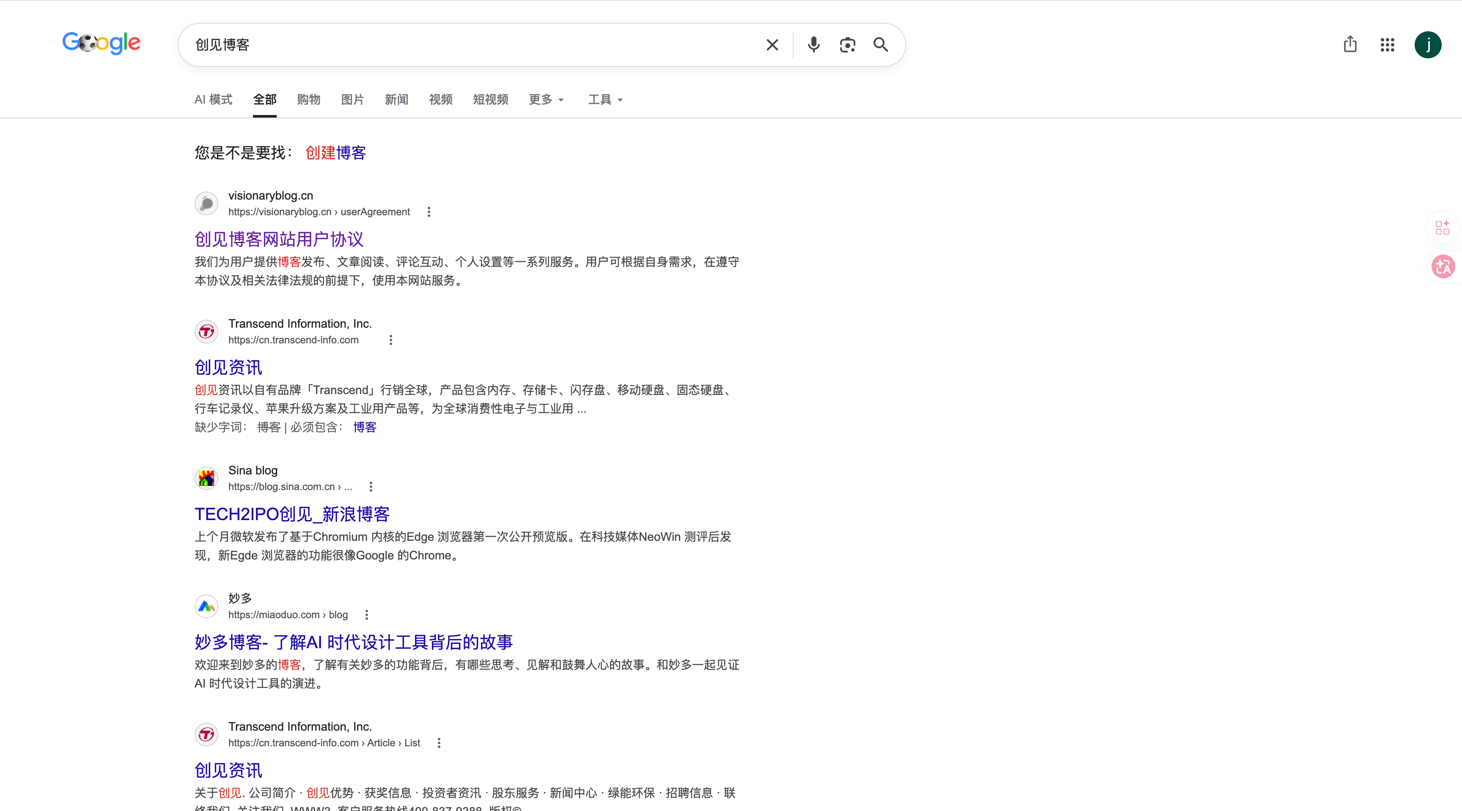Screen dimensions: 1462x811
Task: Open the three-dot menu for Sina blog result
Action: (371, 487)
